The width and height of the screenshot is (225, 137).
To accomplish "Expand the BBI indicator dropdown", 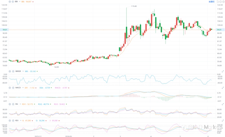I will click(20, 2).
